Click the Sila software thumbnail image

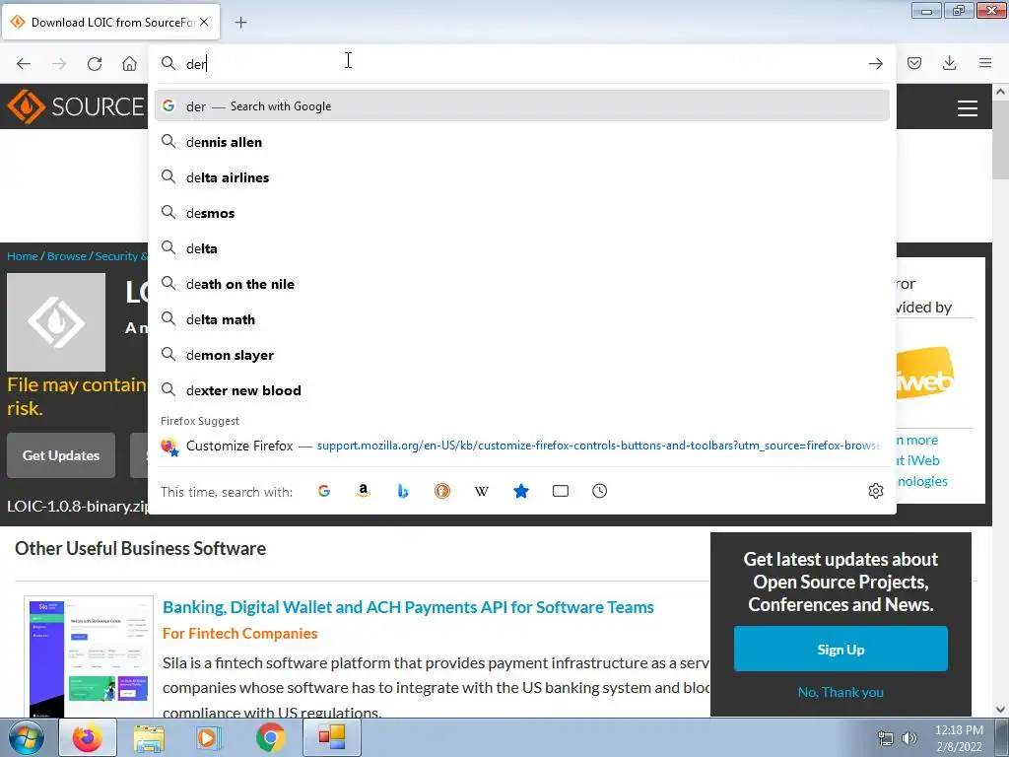pyautogui.click(x=89, y=656)
